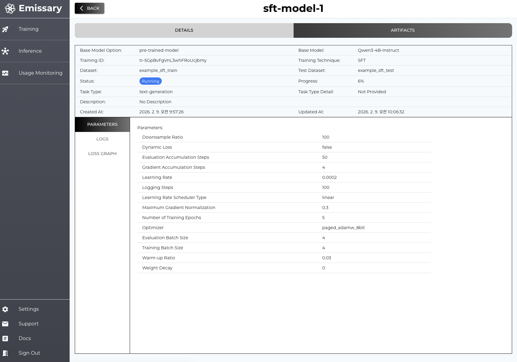Click the Back button
Screen dimensions: 517x362
point(89,8)
